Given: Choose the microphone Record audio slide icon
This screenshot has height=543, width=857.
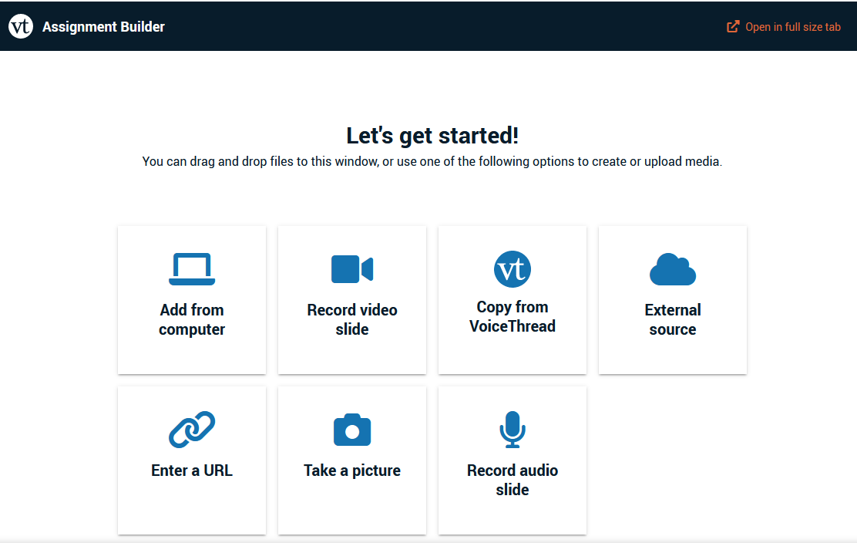Looking at the screenshot, I should click(x=513, y=430).
